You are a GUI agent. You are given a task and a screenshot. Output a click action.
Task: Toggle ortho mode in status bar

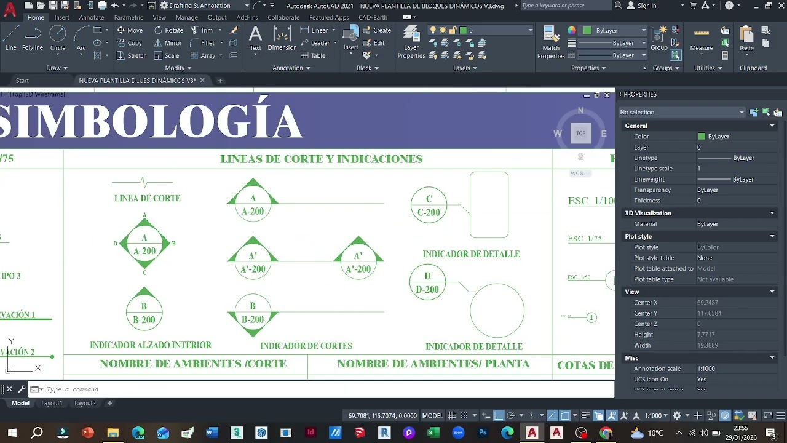[499, 415]
